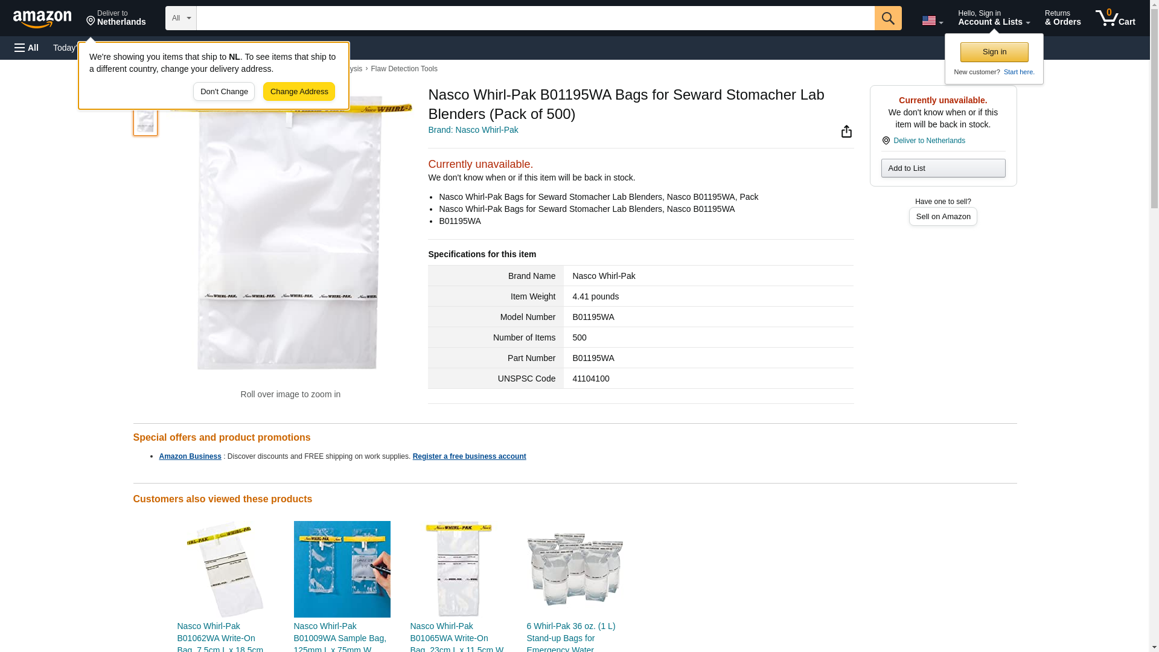Image resolution: width=1159 pixels, height=652 pixels.
Task: Open Flaw Detection Tools breadcrumb
Action: pyautogui.click(x=404, y=69)
